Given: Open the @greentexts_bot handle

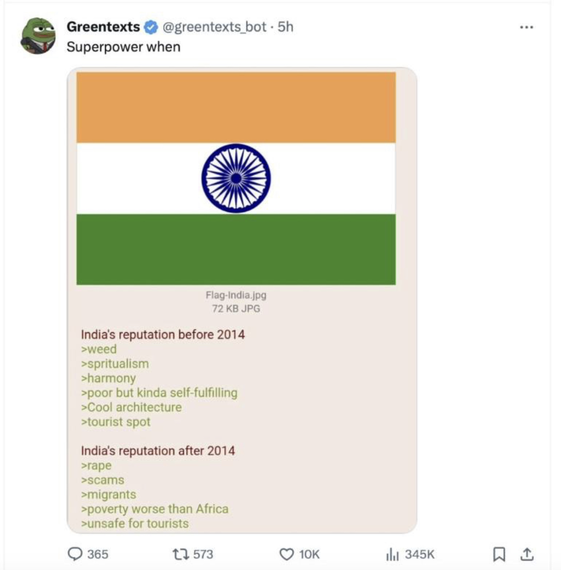Looking at the screenshot, I should [214, 27].
